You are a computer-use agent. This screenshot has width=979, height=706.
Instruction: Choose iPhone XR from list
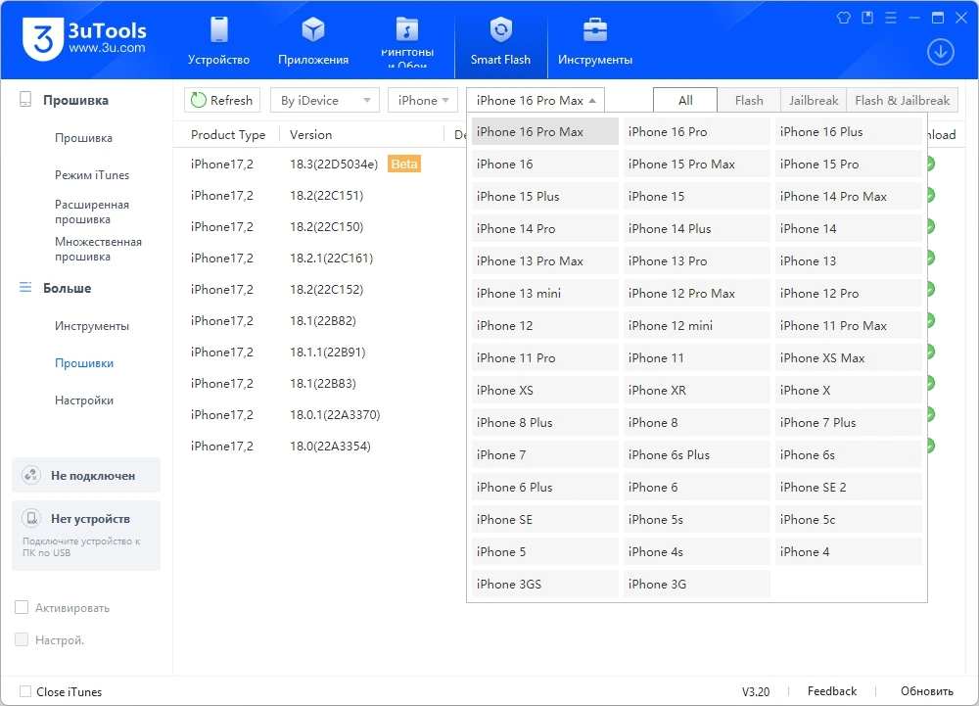[x=696, y=390]
